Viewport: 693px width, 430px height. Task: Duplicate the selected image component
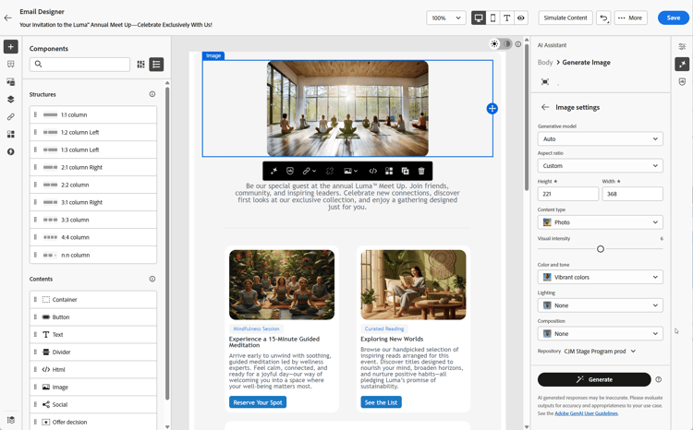(x=405, y=171)
